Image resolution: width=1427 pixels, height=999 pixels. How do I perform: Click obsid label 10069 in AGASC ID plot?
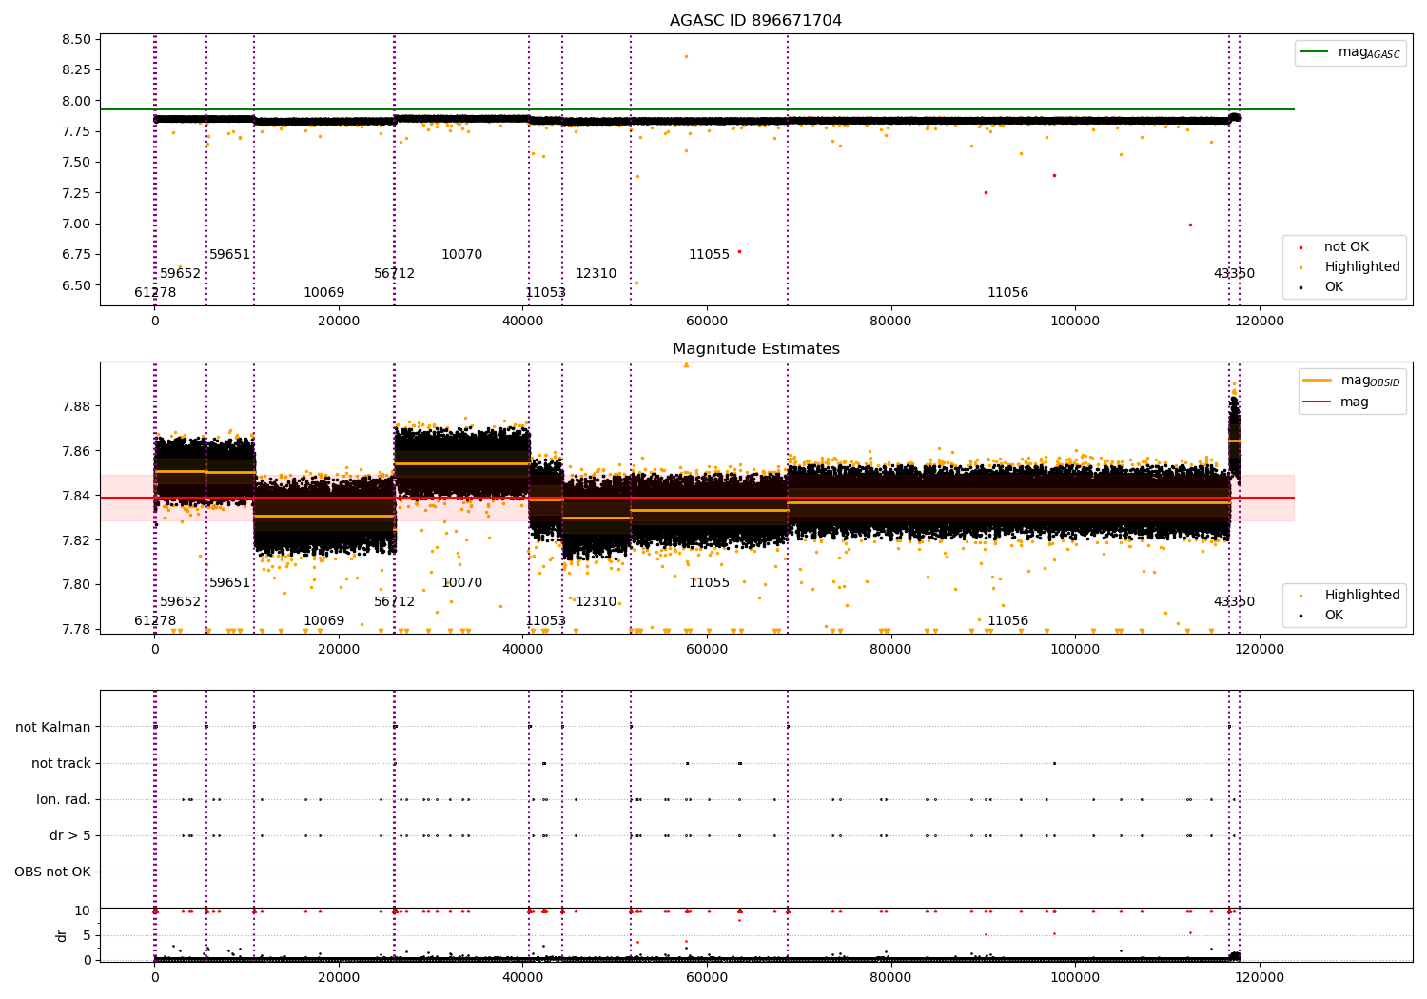(x=324, y=293)
